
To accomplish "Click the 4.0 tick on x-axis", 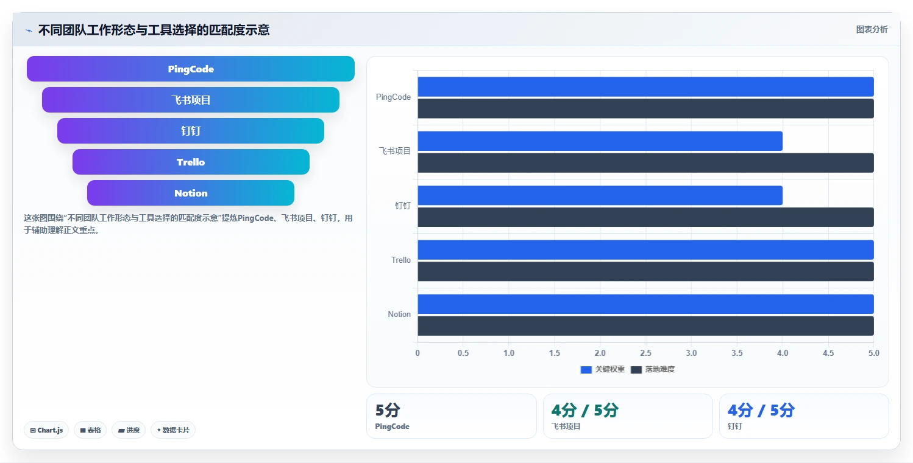I will pyautogui.click(x=783, y=353).
